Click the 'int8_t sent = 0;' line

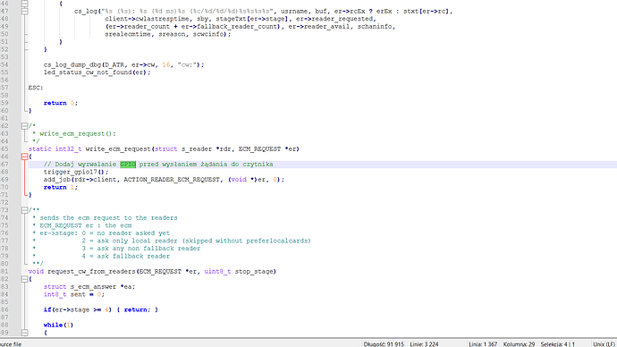click(74, 294)
